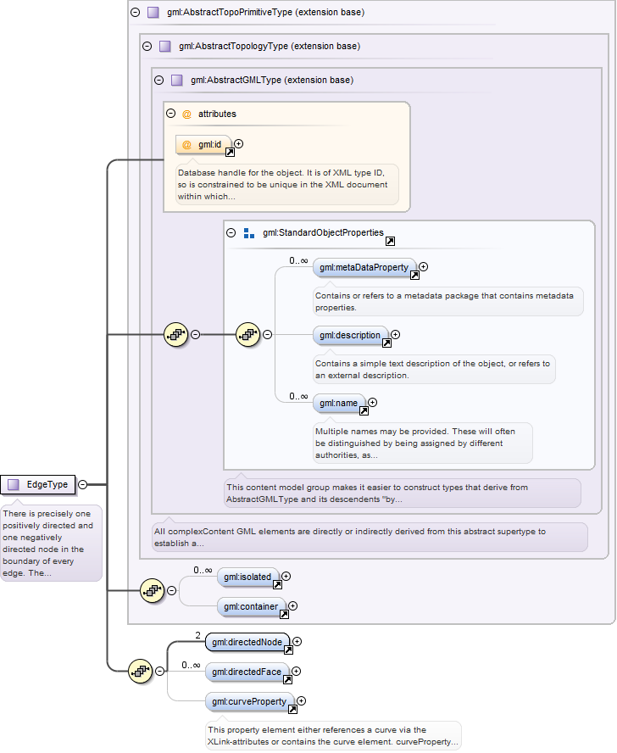Select the AbstractTopologyType complex type icon
Viewport: 617px width, 753px height.
click(x=165, y=46)
